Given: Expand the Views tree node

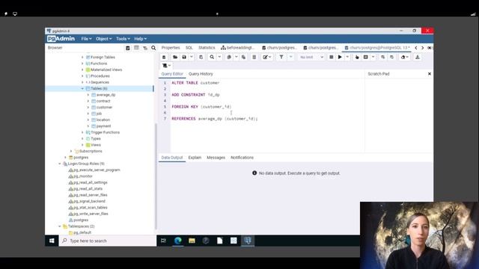Looking at the screenshot, I should pos(82,145).
